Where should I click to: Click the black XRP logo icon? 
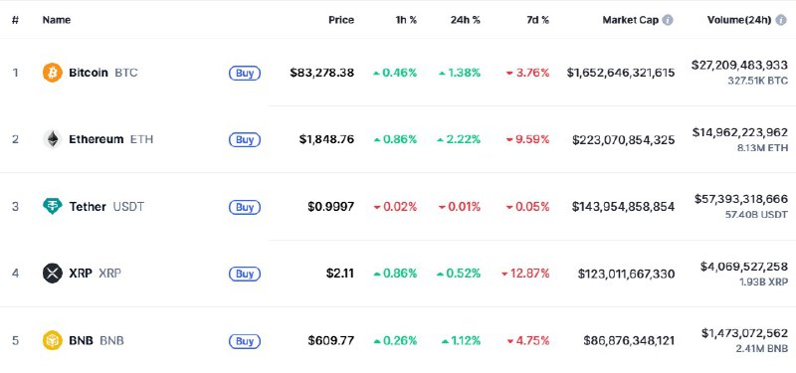tap(53, 274)
